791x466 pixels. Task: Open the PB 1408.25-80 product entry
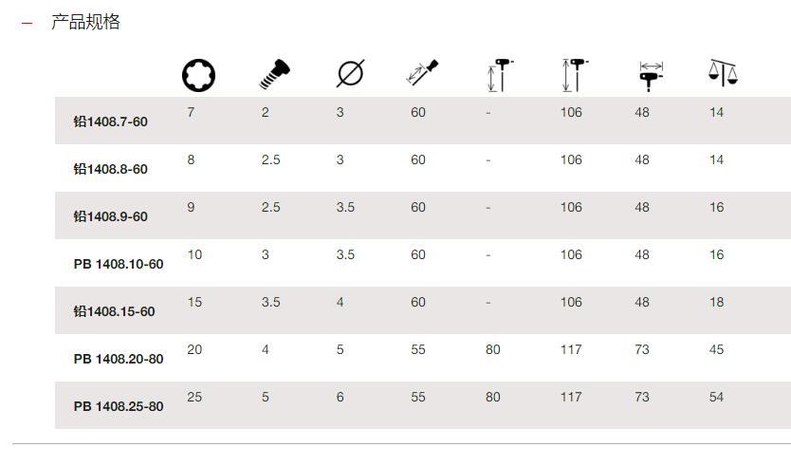[119, 406]
